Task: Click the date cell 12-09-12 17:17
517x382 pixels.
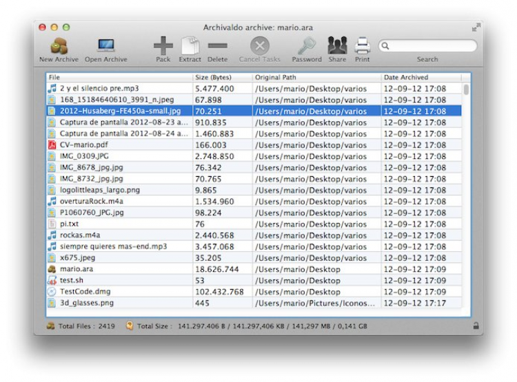Action: [415, 303]
